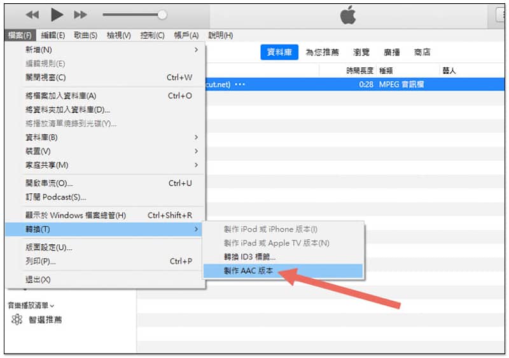The height and width of the screenshot is (358, 509).
Task: Choose 訂閱 Podcast(S) entry
Action: (106, 197)
